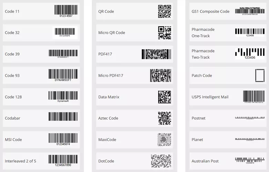This screenshot has width=269, height=172.
Task: Click the QR Code sample icon
Action: (x=165, y=11)
